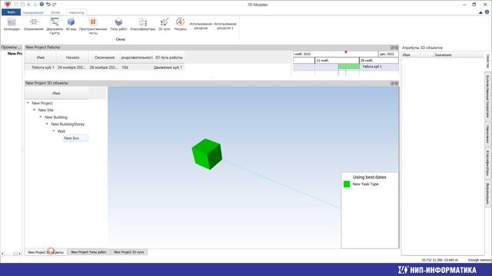Open the Типы работ window
492x276 pixels.
[x=118, y=25]
